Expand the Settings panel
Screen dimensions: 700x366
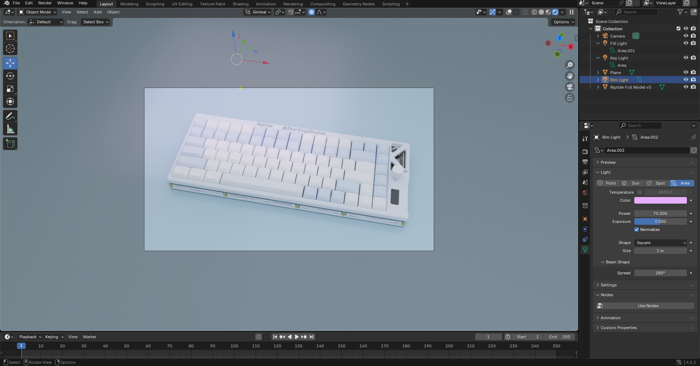[608, 285]
